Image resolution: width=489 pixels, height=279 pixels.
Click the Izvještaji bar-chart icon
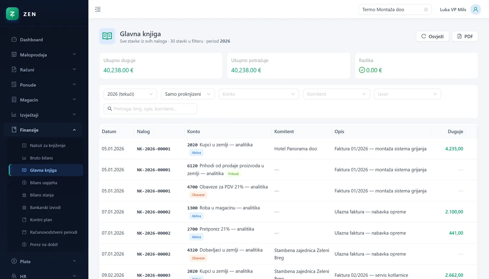[x=14, y=115]
